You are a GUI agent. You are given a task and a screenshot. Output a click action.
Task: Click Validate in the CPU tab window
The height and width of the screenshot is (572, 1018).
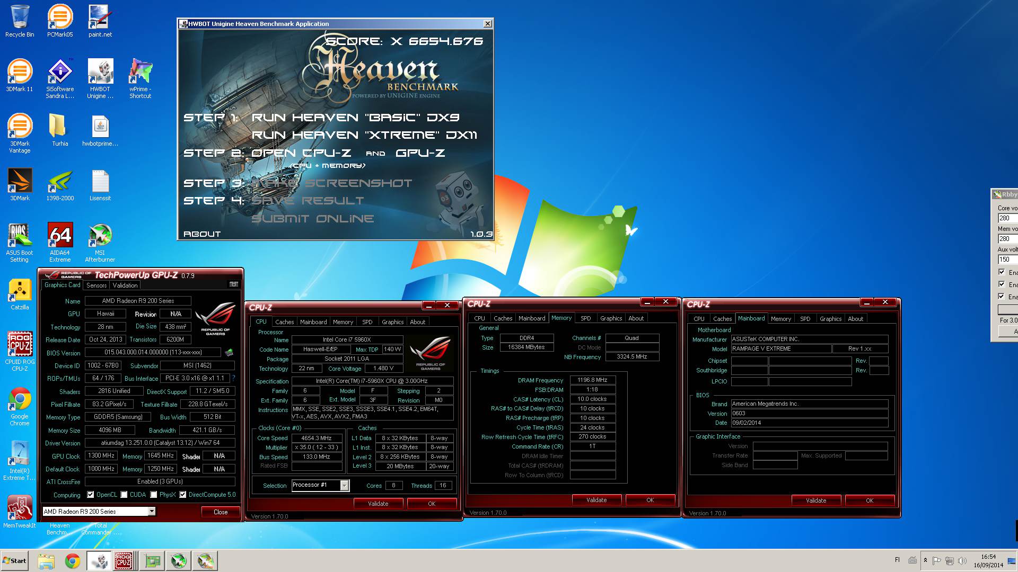[378, 504]
